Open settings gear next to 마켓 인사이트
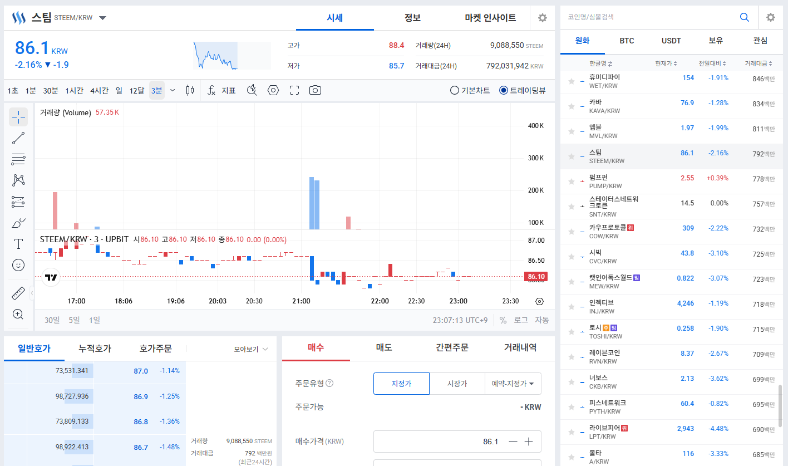This screenshot has height=466, width=788. pos(543,18)
